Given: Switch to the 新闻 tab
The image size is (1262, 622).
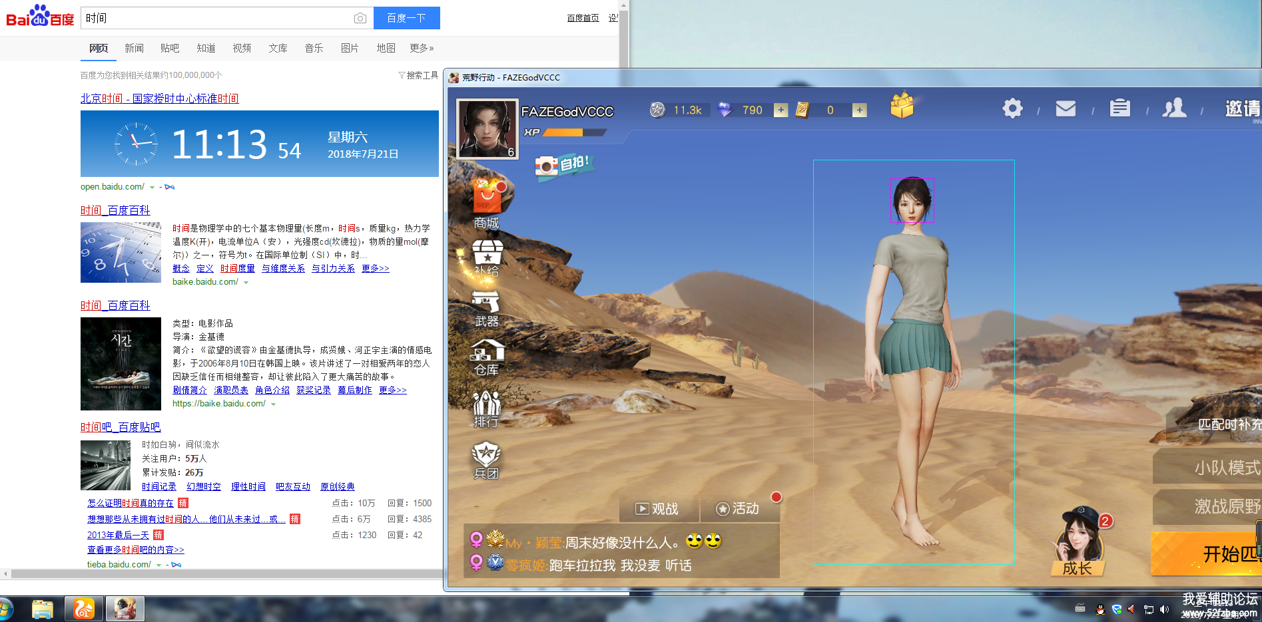Looking at the screenshot, I should click(134, 48).
